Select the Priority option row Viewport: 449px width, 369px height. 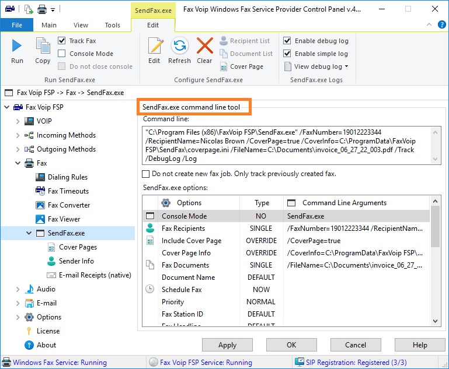click(286, 302)
